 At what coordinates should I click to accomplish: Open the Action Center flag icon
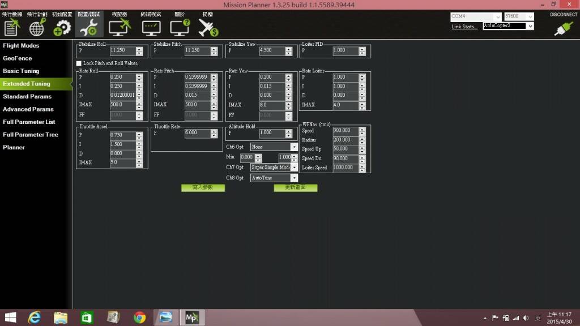click(x=495, y=318)
